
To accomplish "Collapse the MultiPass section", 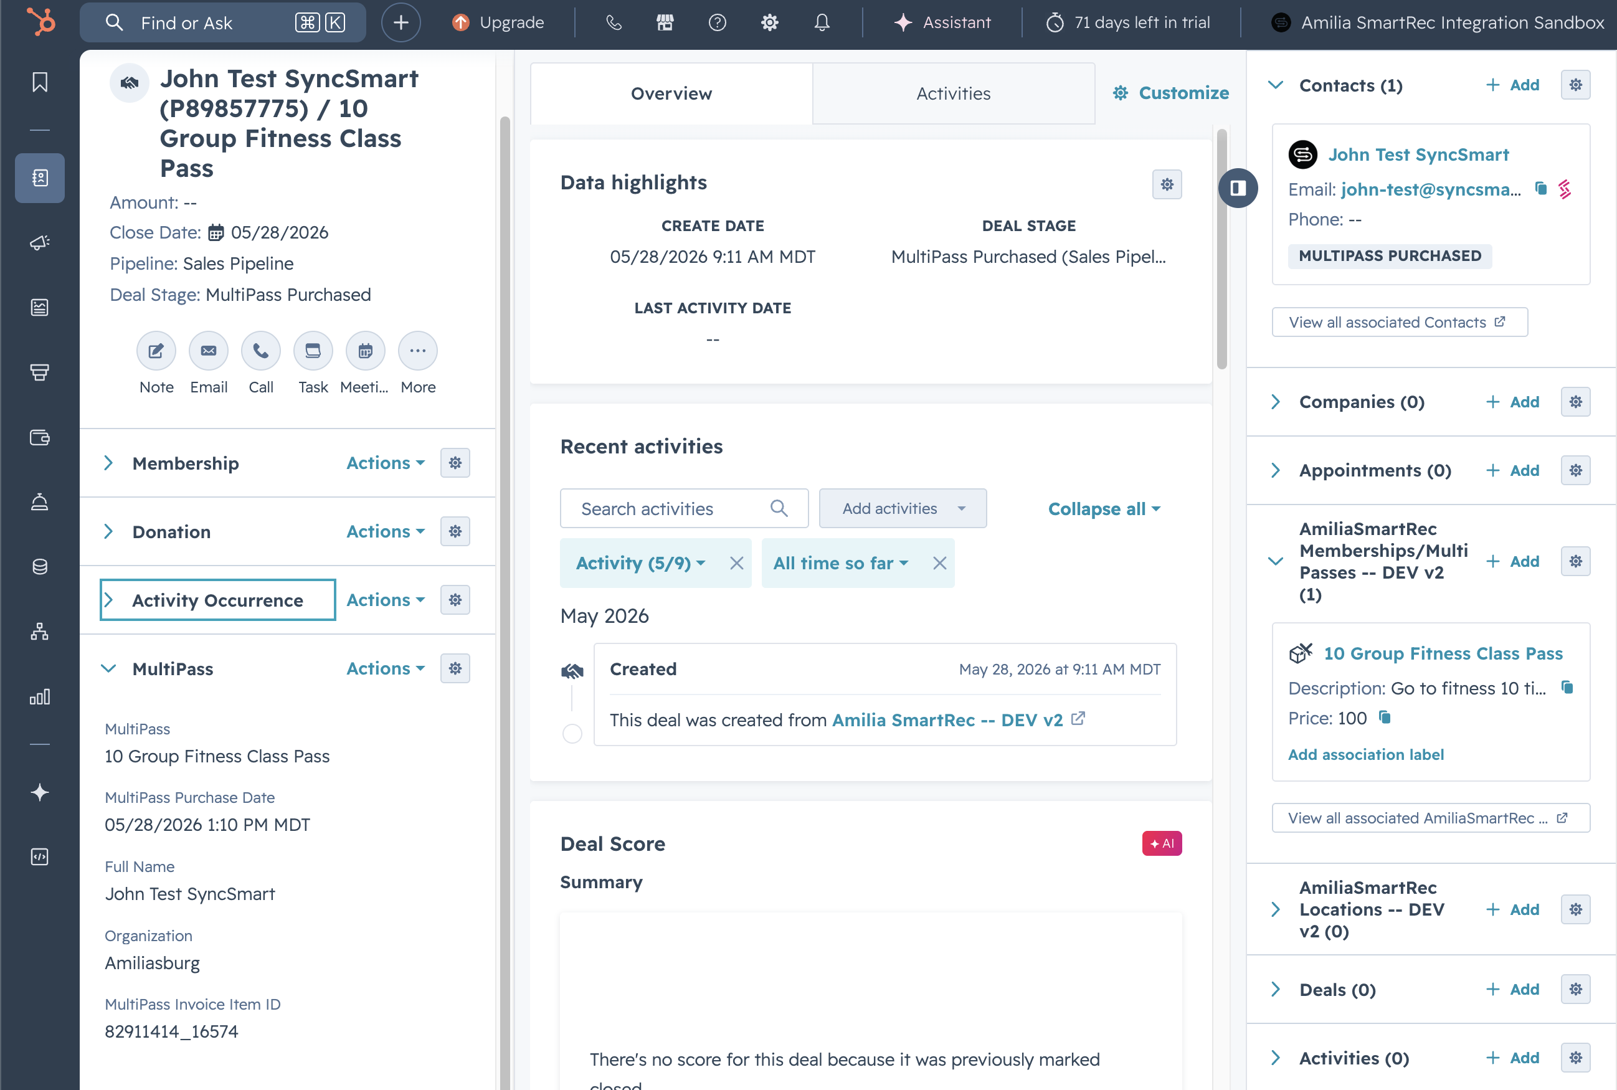I will click(108, 669).
